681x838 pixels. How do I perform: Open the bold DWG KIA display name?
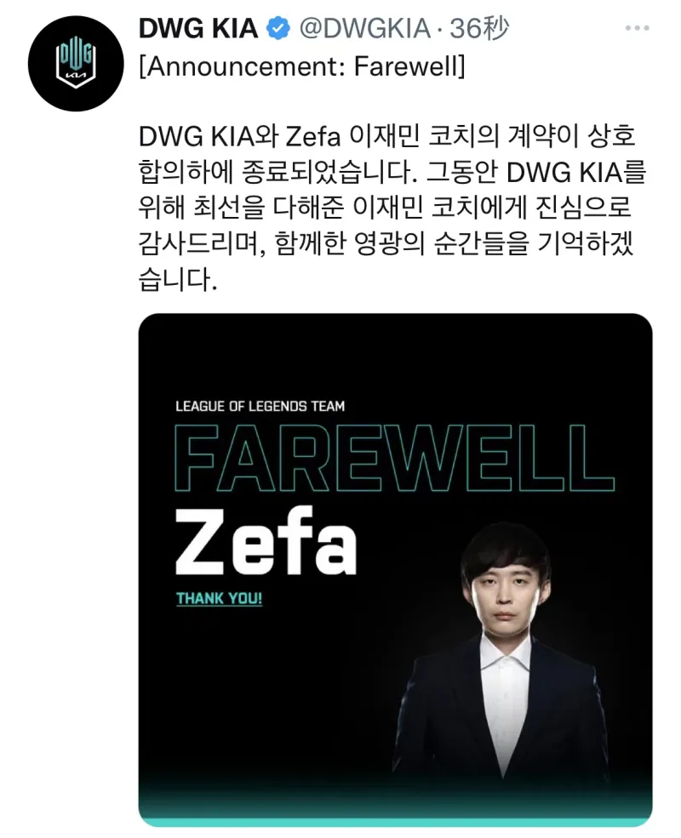(198, 28)
